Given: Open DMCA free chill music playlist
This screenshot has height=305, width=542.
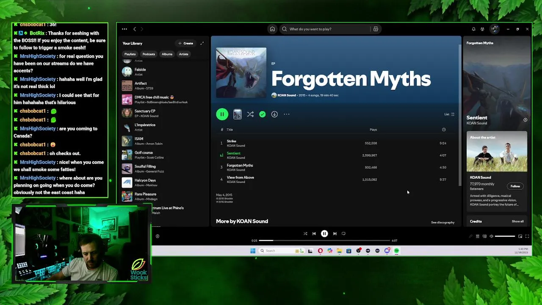Looking at the screenshot, I should coord(163,100).
